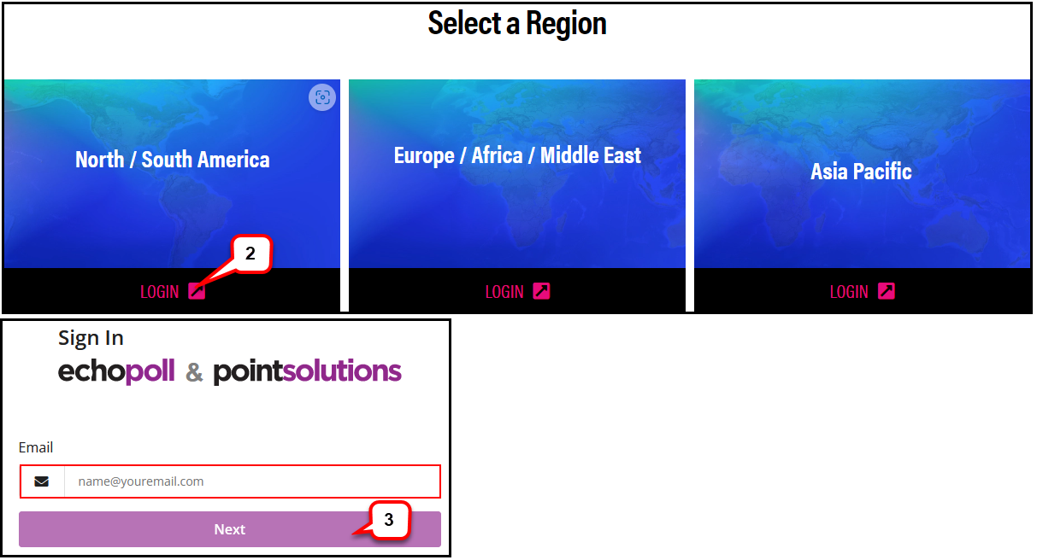Viewport: 1037px width, 560px height.
Task: Click the pointsolutions logo text
Action: click(x=307, y=371)
